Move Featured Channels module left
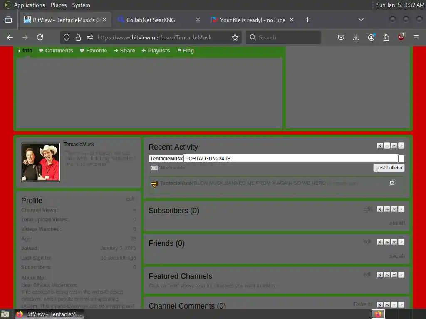 coord(380,275)
